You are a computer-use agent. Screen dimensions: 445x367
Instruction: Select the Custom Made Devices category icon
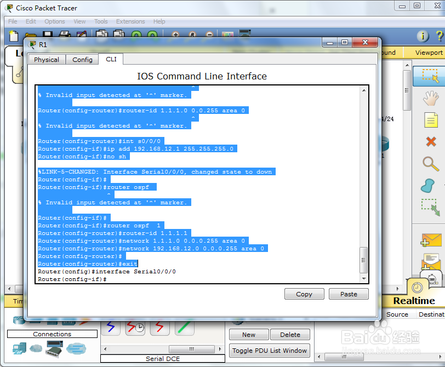click(x=54, y=349)
